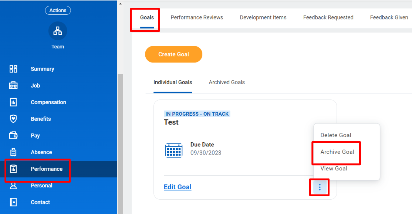Select Delete Goal in the context menu
This screenshot has height=214, width=412.
[336, 135]
